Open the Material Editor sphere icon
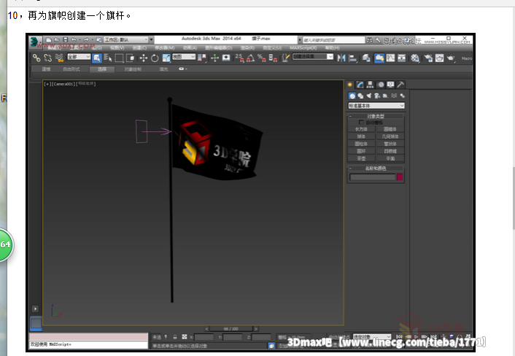This screenshot has height=356, width=515. coord(415,58)
